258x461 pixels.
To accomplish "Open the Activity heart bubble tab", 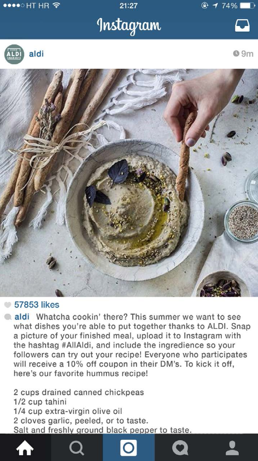I will pos(180,448).
